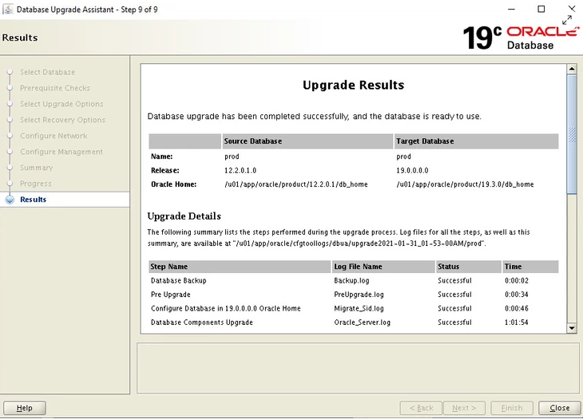Click the vertical scrollbar thumb
This screenshot has width=583, height=419.
point(572,134)
